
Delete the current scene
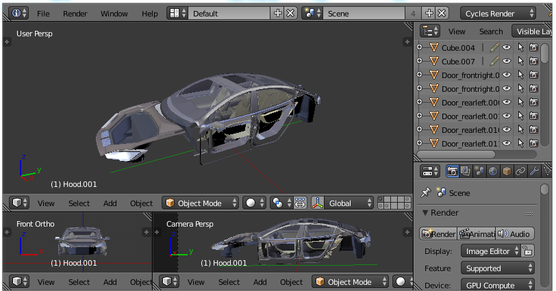(x=442, y=14)
